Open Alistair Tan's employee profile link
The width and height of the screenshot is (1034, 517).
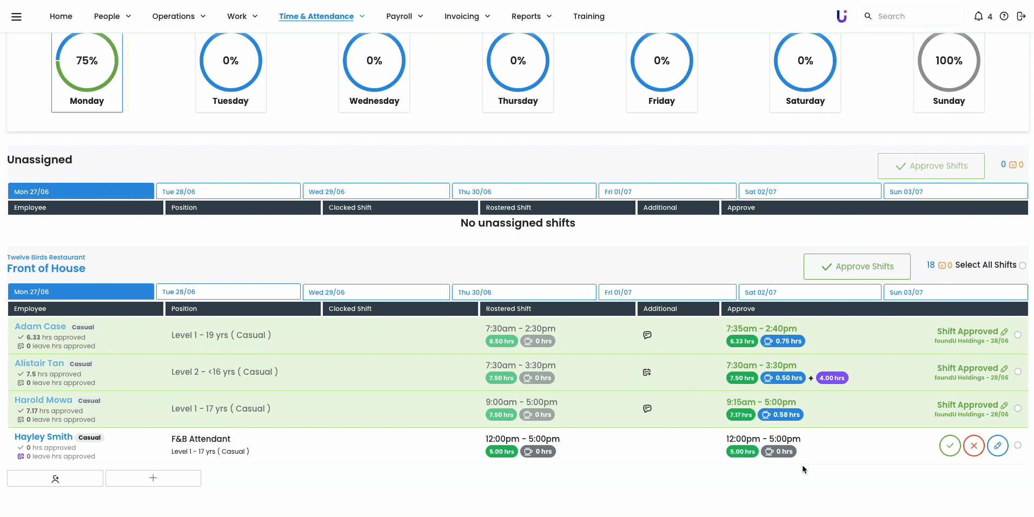39,363
